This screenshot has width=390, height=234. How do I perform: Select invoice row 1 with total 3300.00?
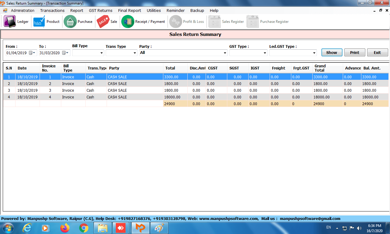pos(196,77)
